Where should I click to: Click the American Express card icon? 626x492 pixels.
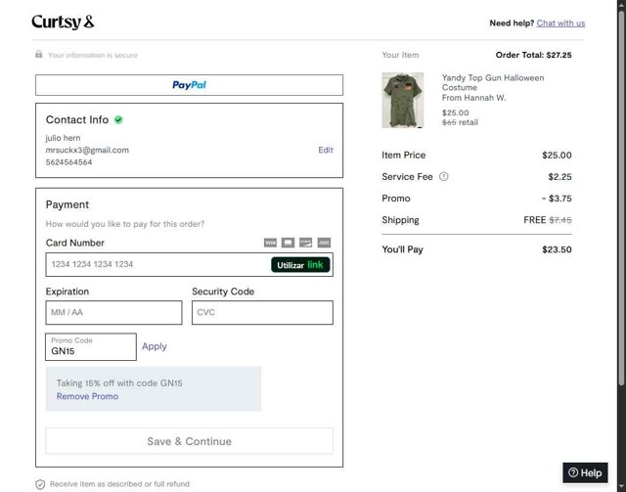pos(324,243)
